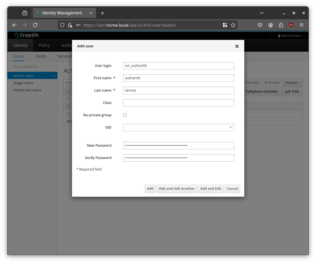Open tracking protection shield icon
This screenshot has width=316, height=263.
coord(62,25)
